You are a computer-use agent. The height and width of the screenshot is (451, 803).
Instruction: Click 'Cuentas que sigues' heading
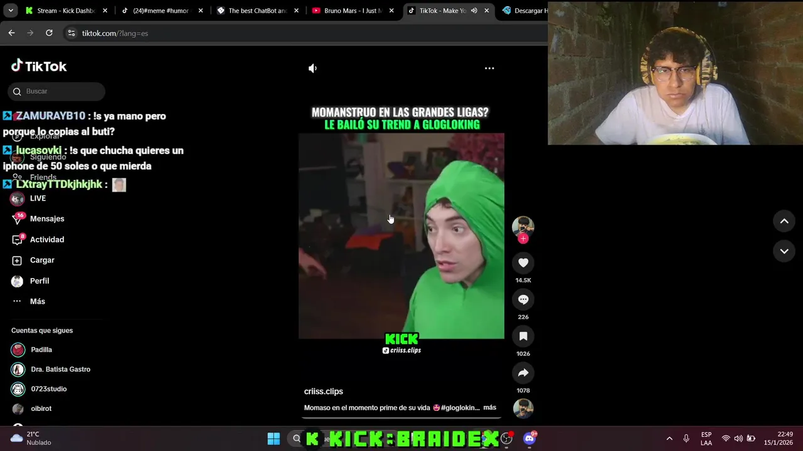pyautogui.click(x=42, y=330)
